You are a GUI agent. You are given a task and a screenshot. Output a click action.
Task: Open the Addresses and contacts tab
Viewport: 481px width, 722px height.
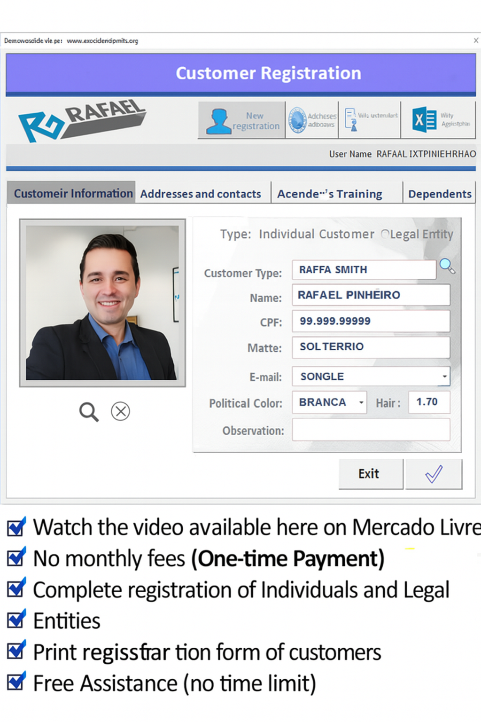tap(202, 193)
